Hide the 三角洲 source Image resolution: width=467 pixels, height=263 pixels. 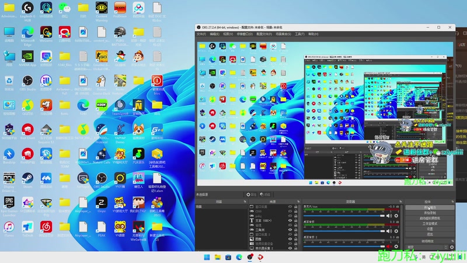pyautogui.click(x=290, y=230)
